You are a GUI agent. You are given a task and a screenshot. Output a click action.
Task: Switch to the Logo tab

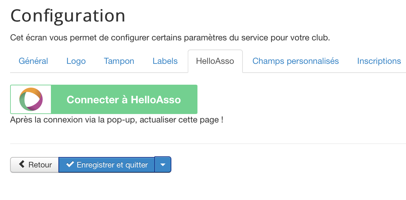(x=76, y=61)
